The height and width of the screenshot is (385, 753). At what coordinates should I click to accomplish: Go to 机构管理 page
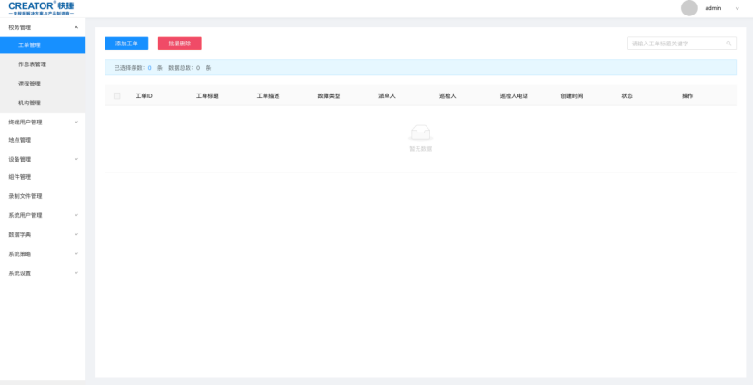[30, 103]
